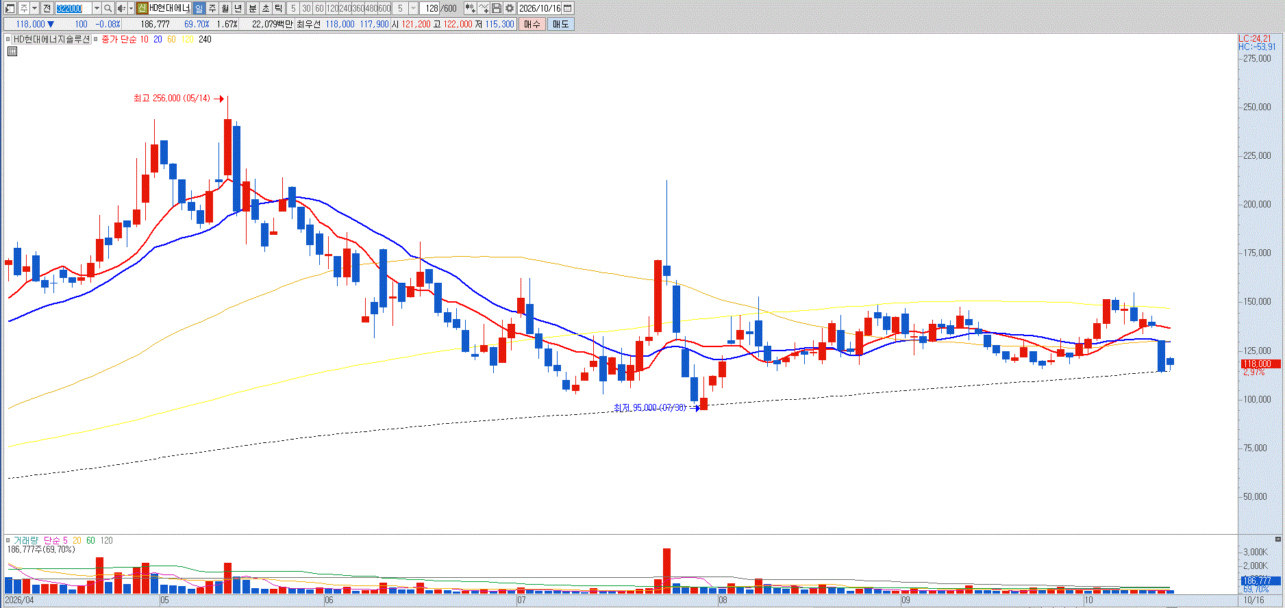Click the 240 moving average legend number

pos(205,39)
